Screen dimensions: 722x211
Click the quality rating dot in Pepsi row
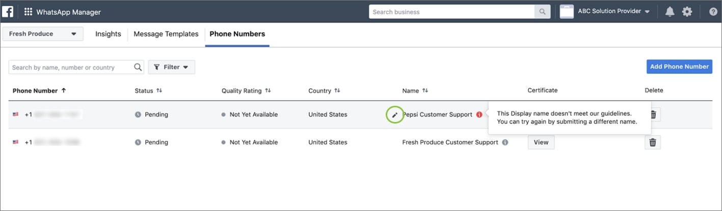pos(223,115)
